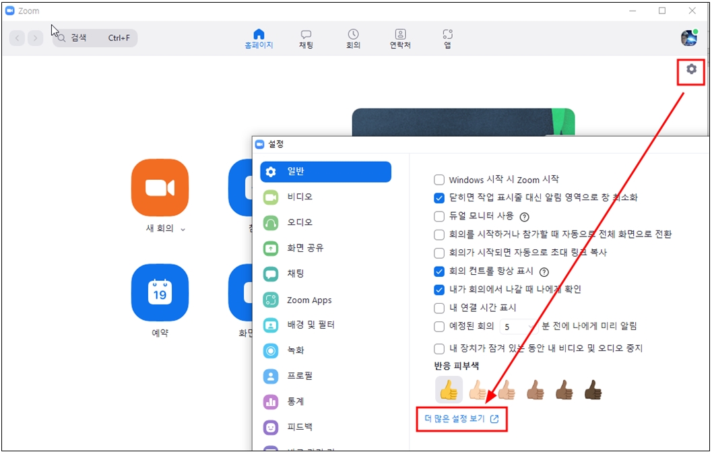Enable 듀얼 모니터 사용 checkbox
The image size is (712, 454).
[439, 216]
